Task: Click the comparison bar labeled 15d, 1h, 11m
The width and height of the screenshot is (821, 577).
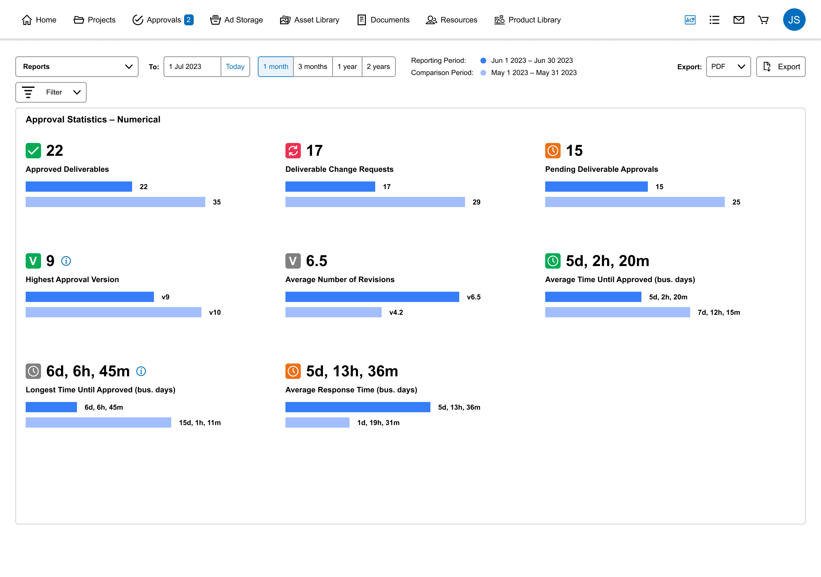Action: 98,422
